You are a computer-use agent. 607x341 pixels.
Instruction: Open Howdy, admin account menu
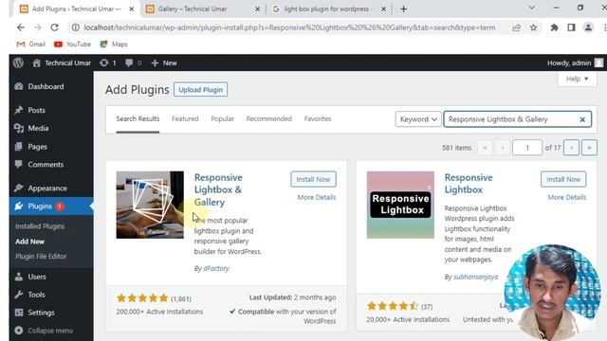[x=575, y=63]
